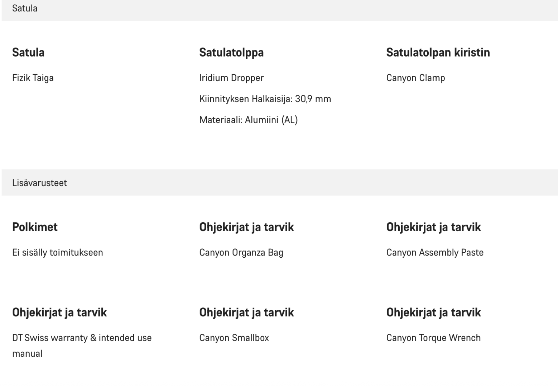Viewport: 558px width, 386px height.
Task: Click Iridium Dropper seatpost entry
Action: (x=231, y=78)
